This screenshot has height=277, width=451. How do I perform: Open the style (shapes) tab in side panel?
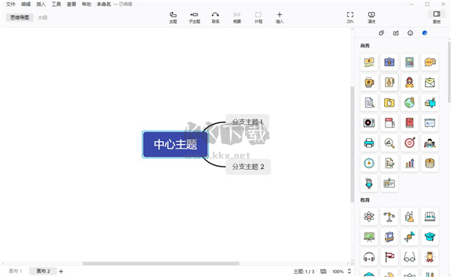click(381, 33)
